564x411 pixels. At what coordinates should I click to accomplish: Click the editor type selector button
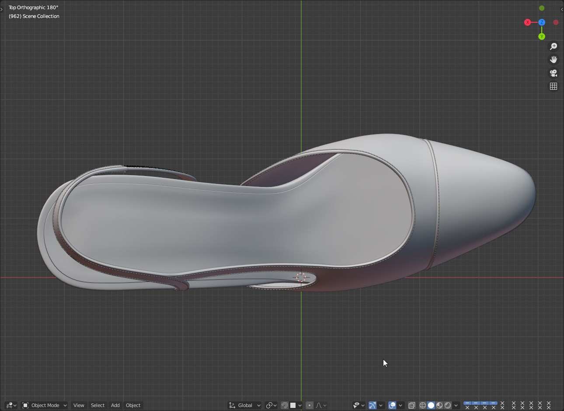pyautogui.click(x=11, y=405)
